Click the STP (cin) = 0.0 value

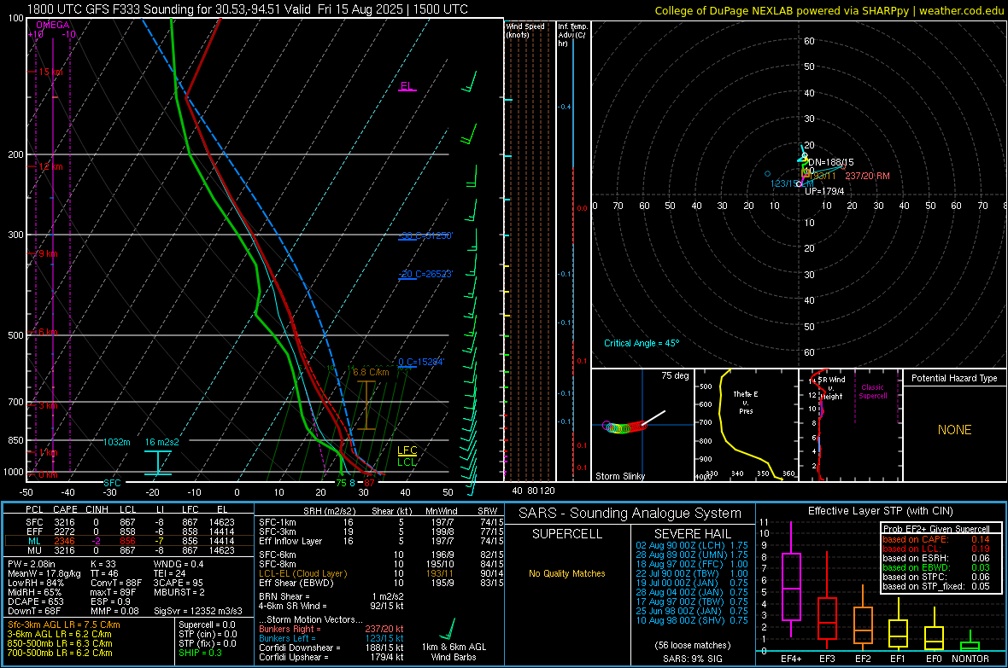coord(208,634)
